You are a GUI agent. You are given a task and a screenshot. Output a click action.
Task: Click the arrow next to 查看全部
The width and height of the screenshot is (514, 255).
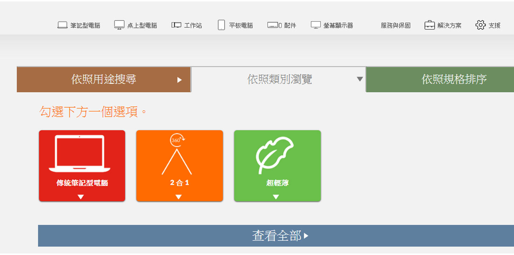306,235
